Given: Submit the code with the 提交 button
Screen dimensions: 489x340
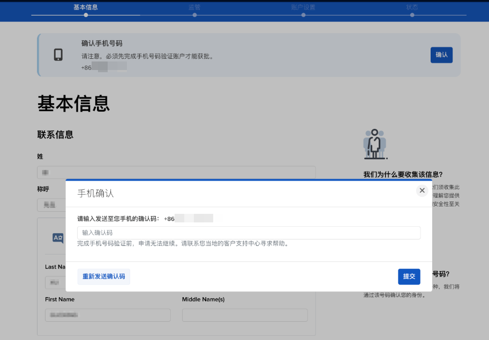Looking at the screenshot, I should click(x=409, y=276).
